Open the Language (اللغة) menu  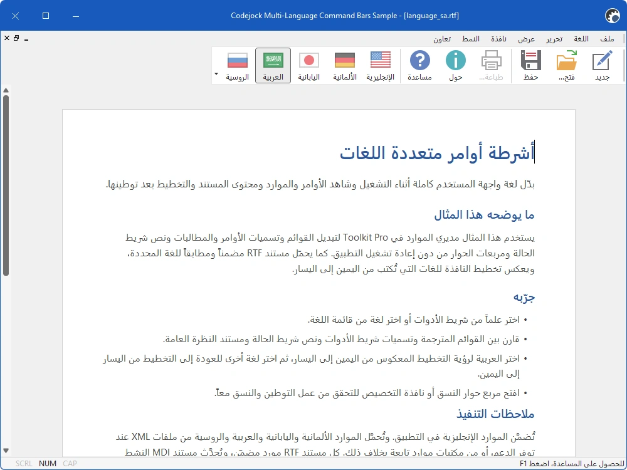[581, 39]
